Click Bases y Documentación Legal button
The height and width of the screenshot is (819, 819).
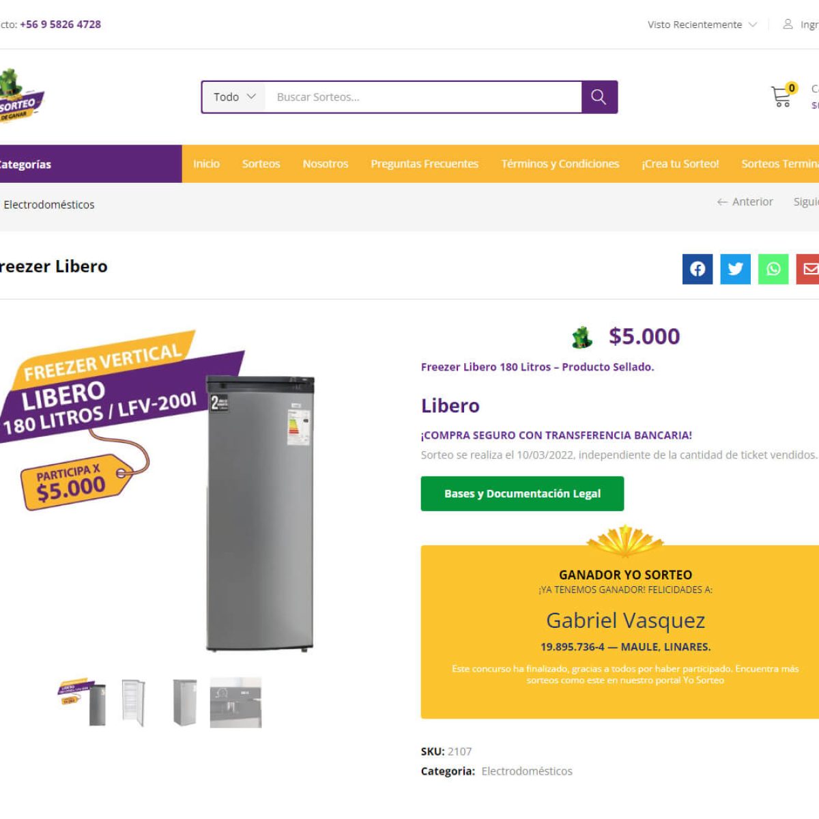pyautogui.click(x=522, y=493)
